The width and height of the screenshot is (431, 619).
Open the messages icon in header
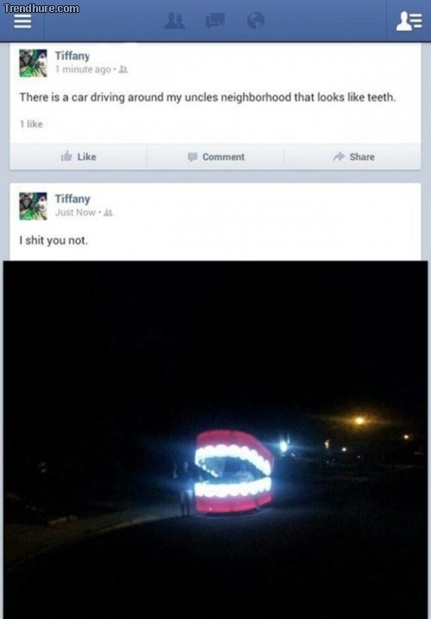pos(215,21)
